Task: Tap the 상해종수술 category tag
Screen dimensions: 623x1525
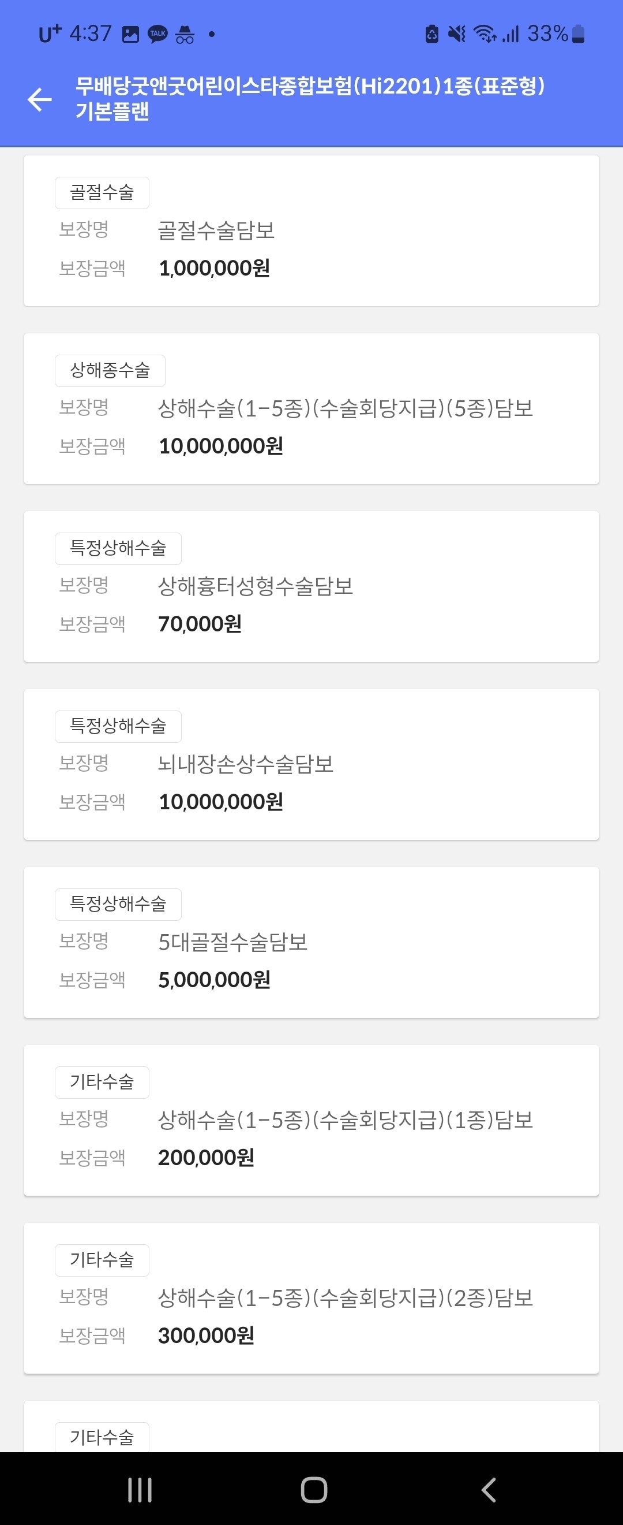Action: point(110,371)
